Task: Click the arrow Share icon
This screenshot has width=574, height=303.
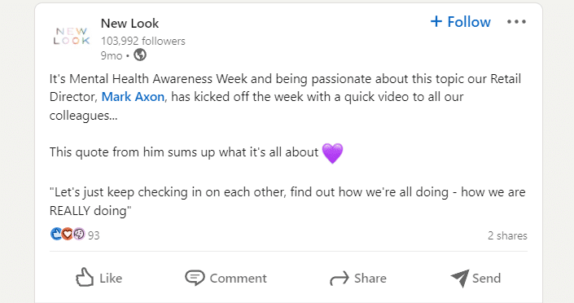Action: [x=340, y=279]
